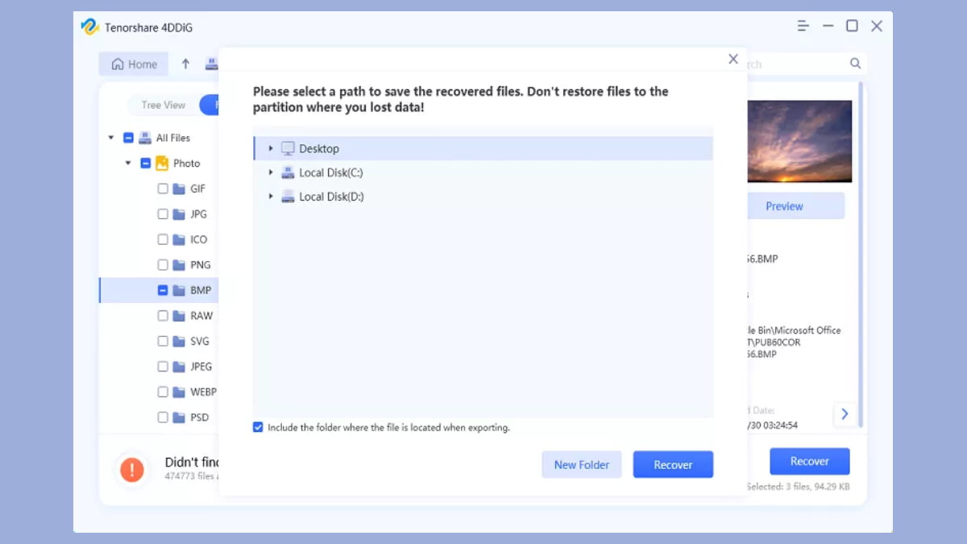Uncheck include folder when exporting option
The image size is (967, 544).
point(258,427)
